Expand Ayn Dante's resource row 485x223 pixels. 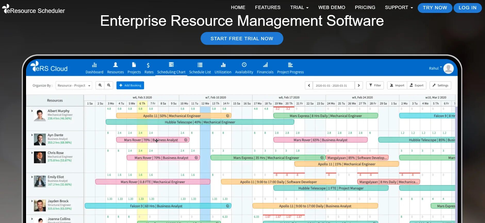32,135
